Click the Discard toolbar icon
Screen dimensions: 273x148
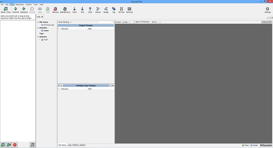pos(32,10)
